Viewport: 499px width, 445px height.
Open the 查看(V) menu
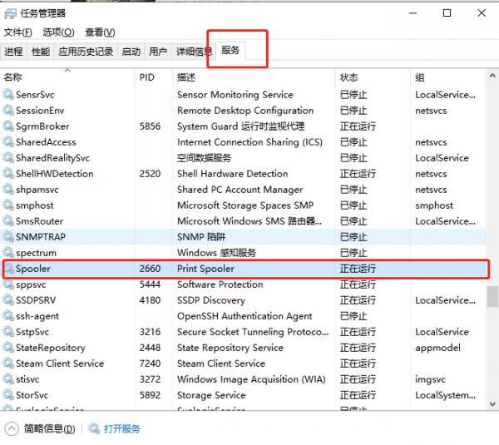pos(100,32)
